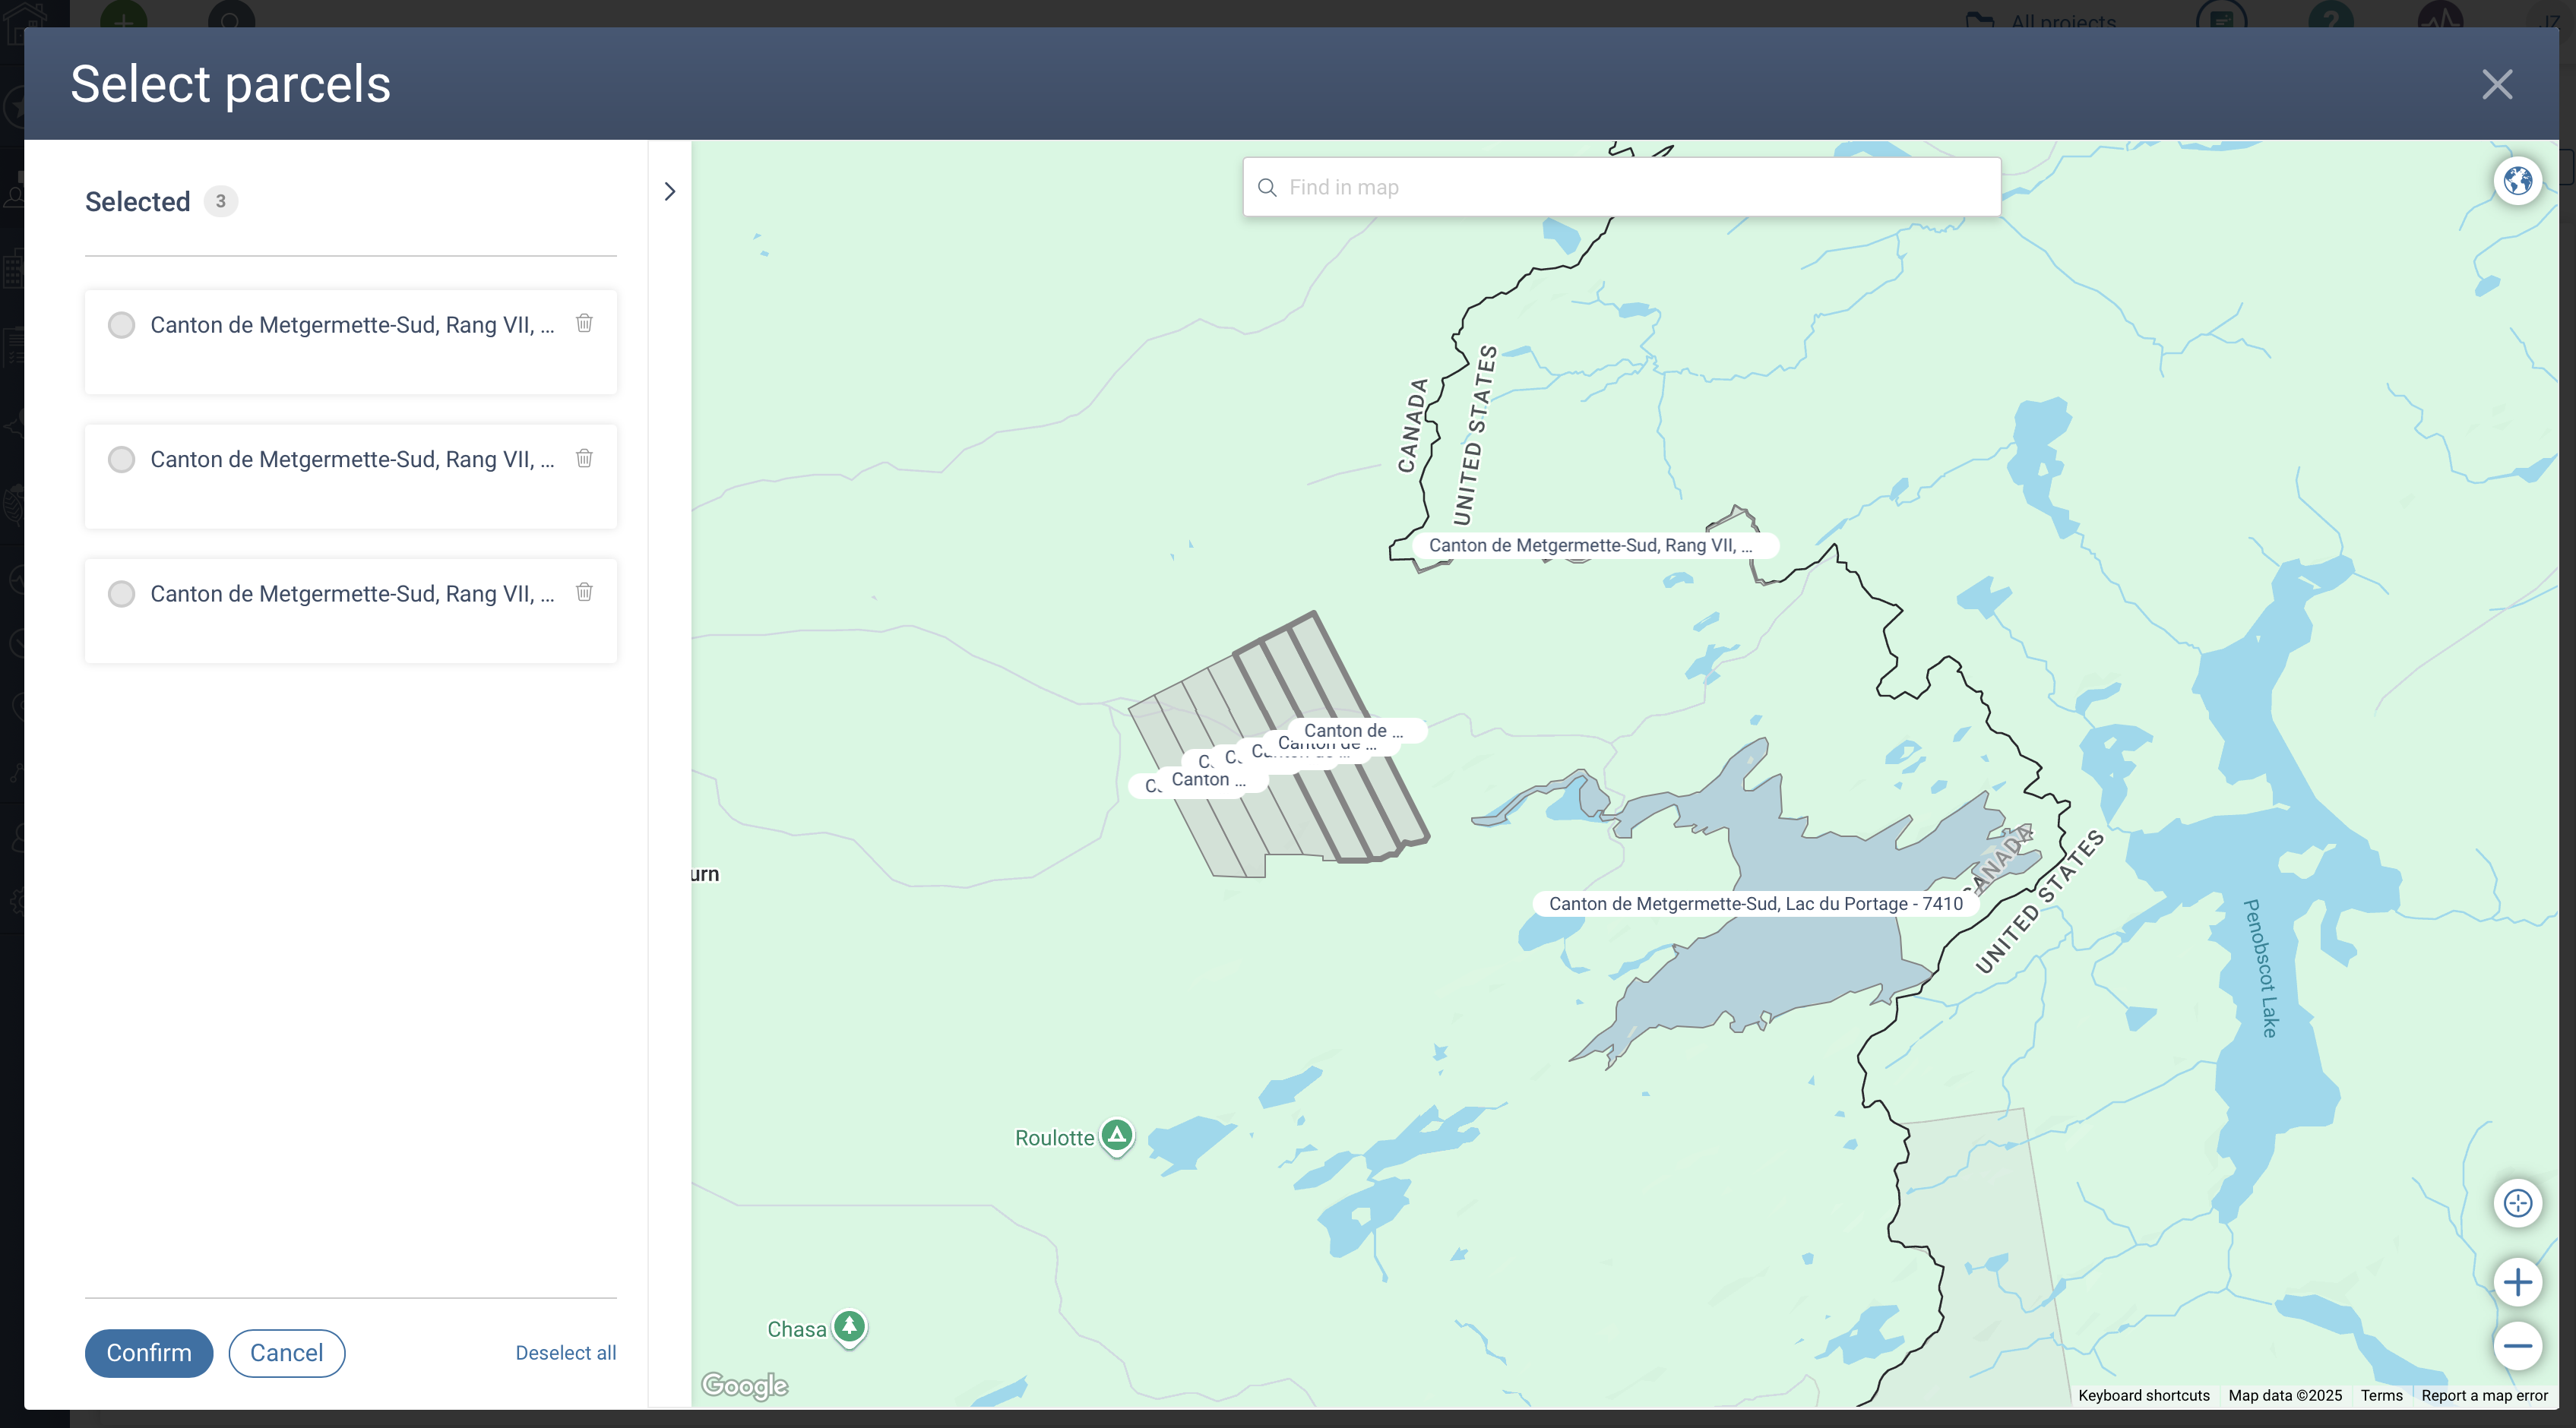Click trash icon on second selected parcel
The height and width of the screenshot is (1428, 2576).
click(x=584, y=458)
